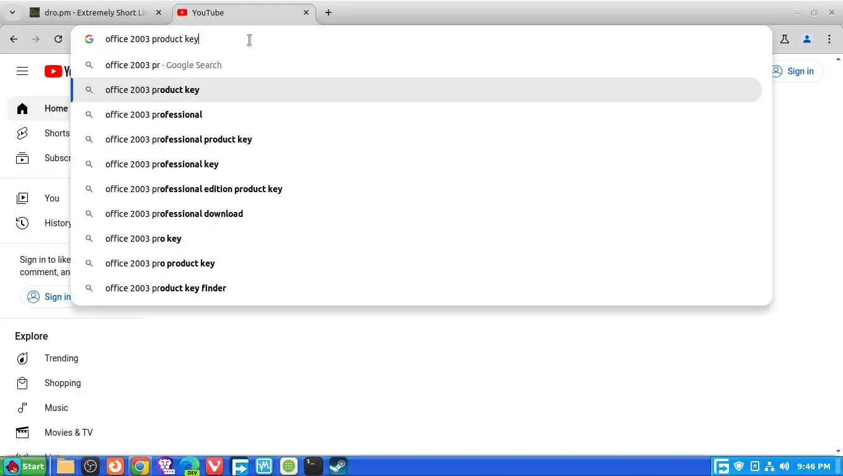Click the eject media tray icon
Screen dimensions: 843x476
(x=754, y=466)
